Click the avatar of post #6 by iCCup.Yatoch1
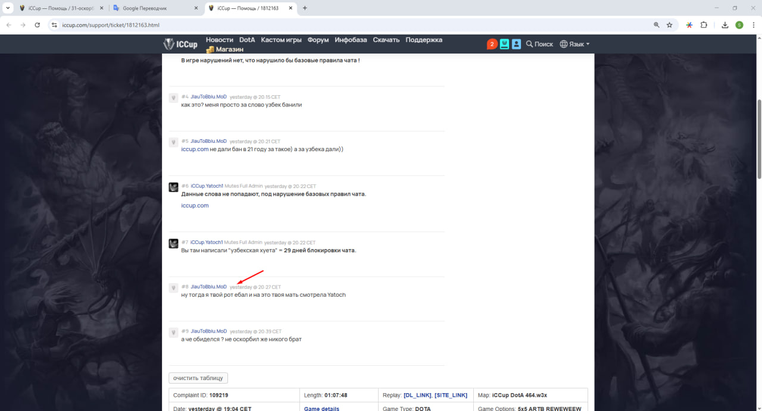Image resolution: width=762 pixels, height=411 pixels. click(x=173, y=187)
